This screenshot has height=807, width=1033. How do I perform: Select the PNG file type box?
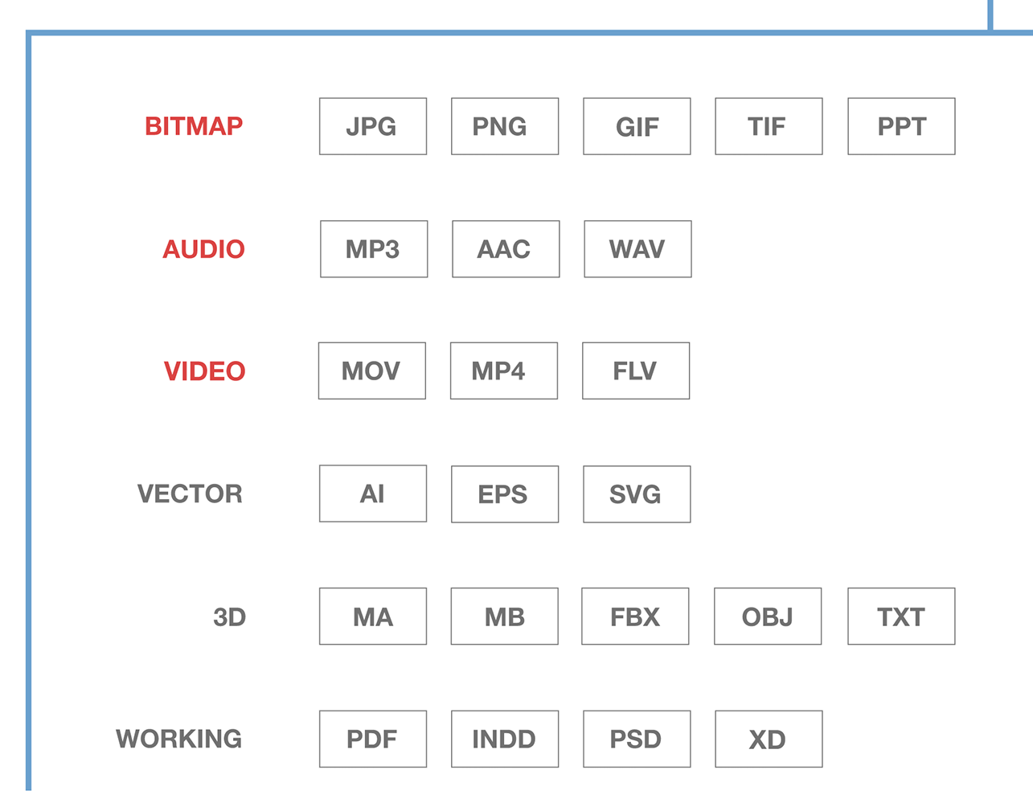[x=505, y=126]
